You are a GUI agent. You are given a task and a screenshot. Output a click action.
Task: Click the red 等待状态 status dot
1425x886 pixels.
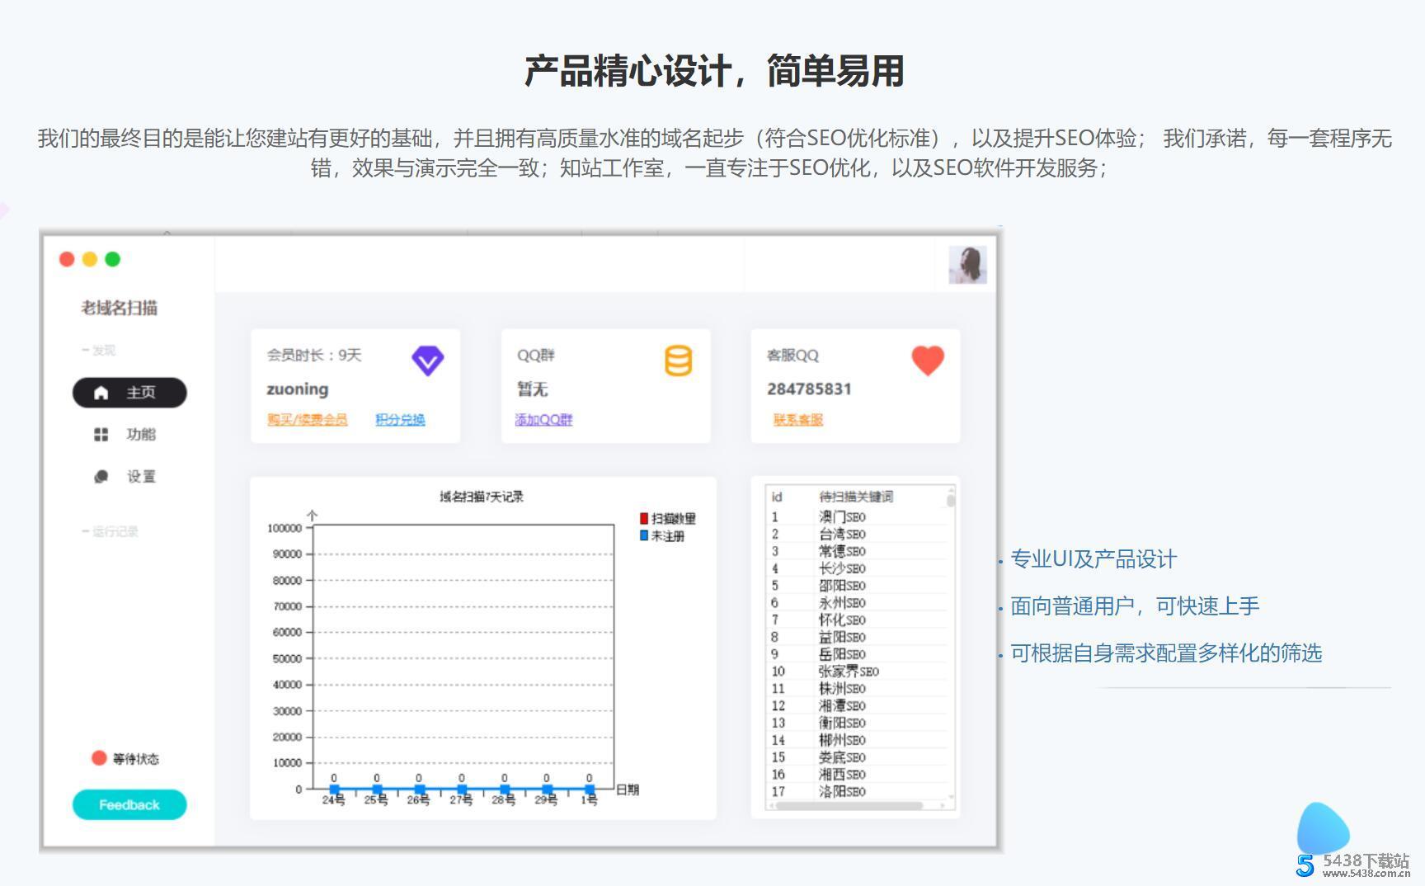(x=98, y=757)
